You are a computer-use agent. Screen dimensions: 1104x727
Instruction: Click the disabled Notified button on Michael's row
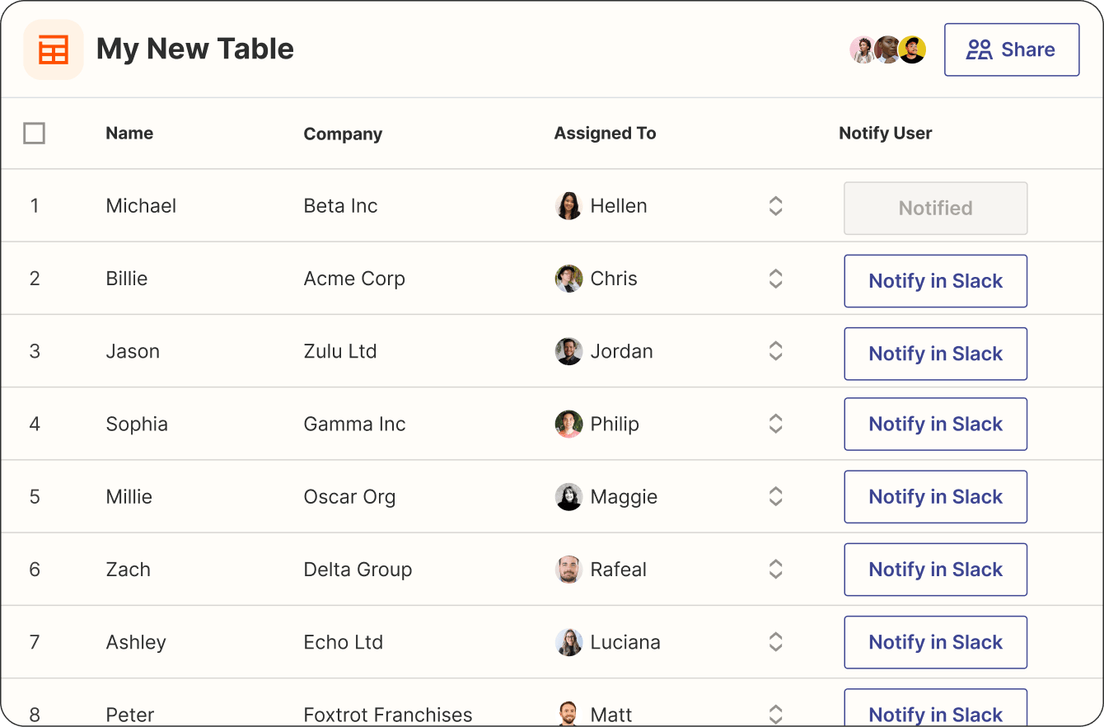click(935, 208)
